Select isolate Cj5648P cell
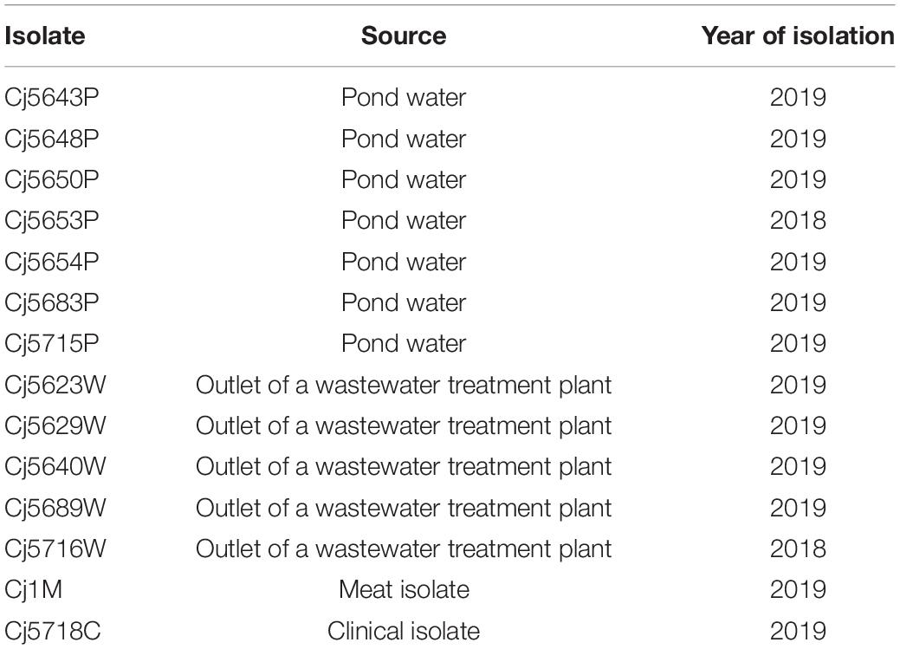The height and width of the screenshot is (649, 900). [x=52, y=139]
